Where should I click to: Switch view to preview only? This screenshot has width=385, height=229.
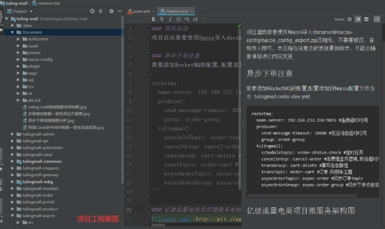point(366,19)
